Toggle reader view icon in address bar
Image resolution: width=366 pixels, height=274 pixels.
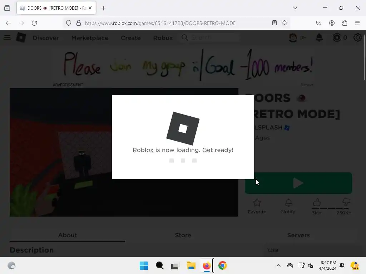[274, 23]
